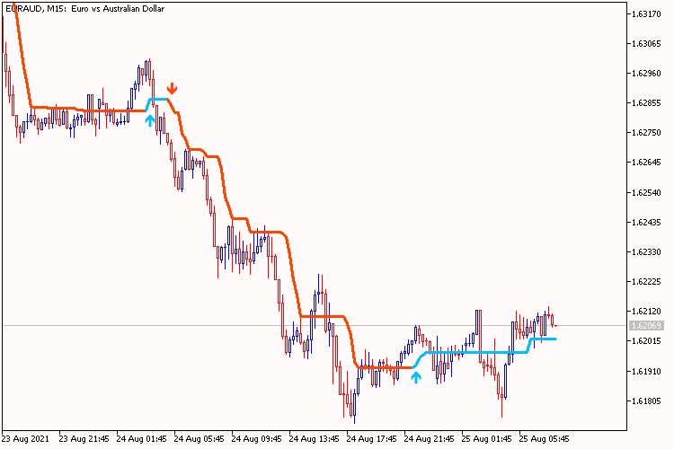Click price scale label 1.62120

tap(646, 311)
